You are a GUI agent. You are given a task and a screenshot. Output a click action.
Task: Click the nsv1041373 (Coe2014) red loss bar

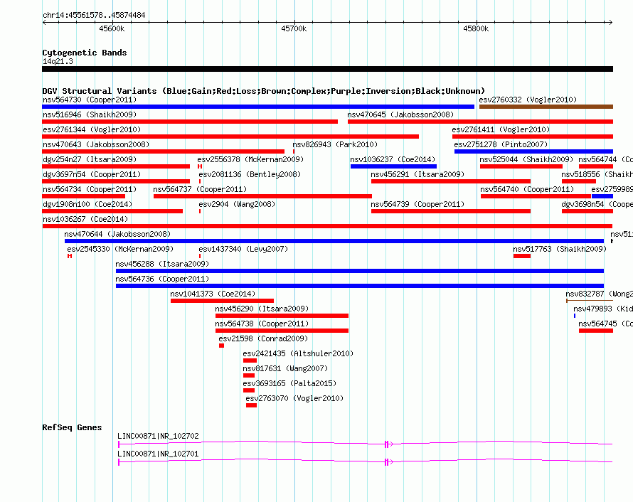(x=222, y=301)
